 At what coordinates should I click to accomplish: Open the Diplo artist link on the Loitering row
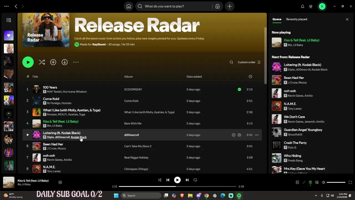pyautogui.click(x=50, y=137)
